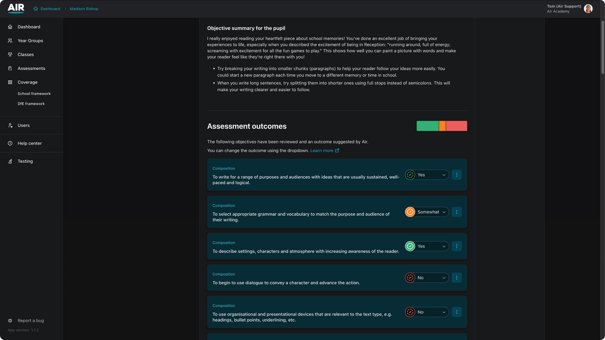Click the Assessments clipboard icon
605x340 pixels.
(x=10, y=68)
